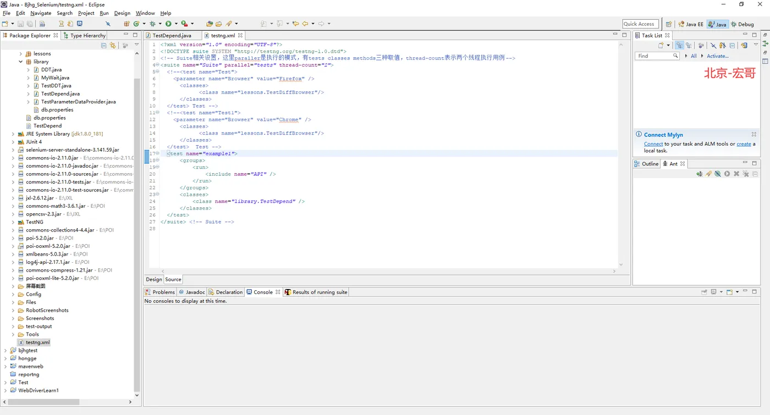Open the Run button dropdown arrow
Image resolution: width=770 pixels, height=415 pixels.
coord(176,24)
